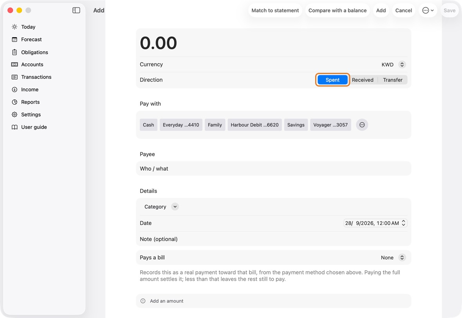Go to Income section

tap(30, 90)
